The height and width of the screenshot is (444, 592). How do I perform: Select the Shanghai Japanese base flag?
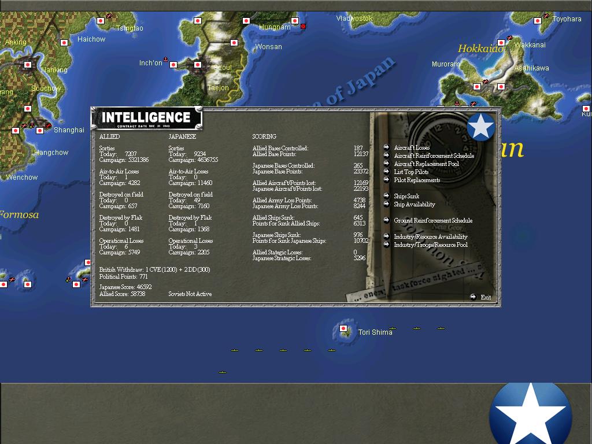(x=40, y=131)
